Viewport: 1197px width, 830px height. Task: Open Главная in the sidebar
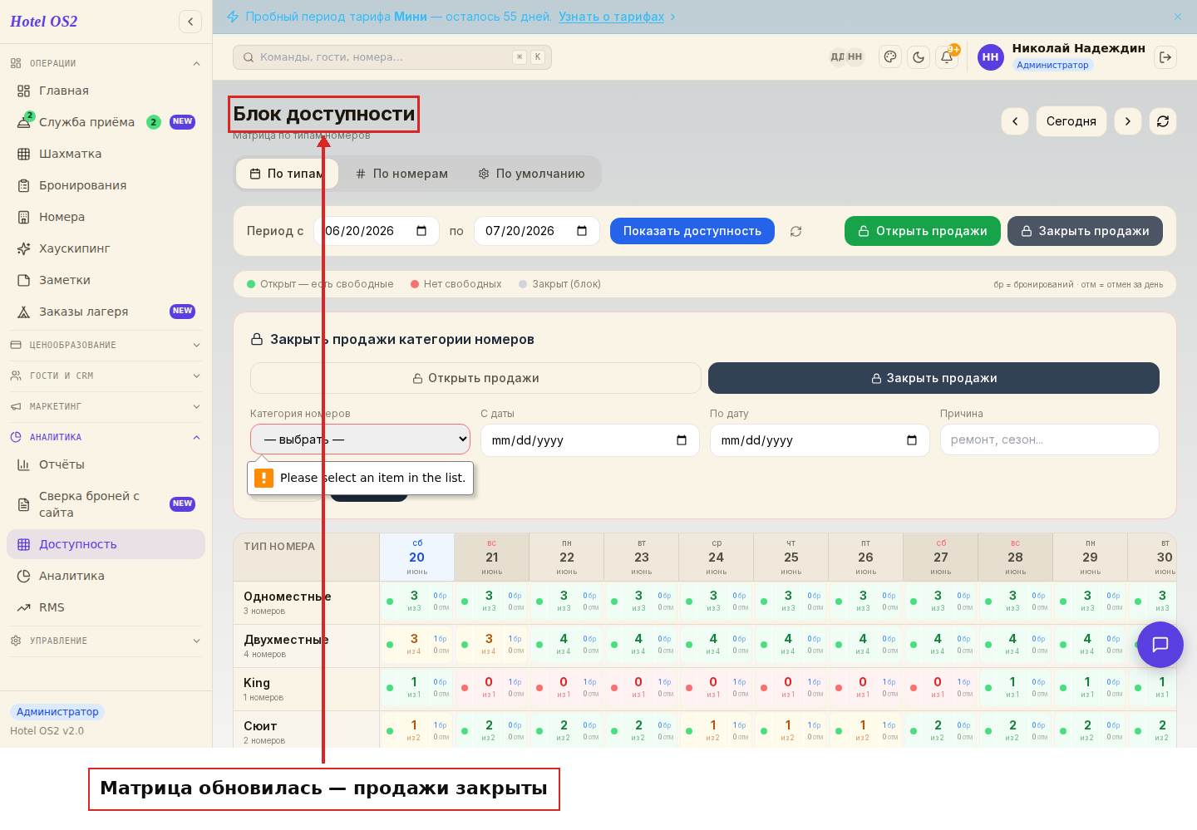pyautogui.click(x=106, y=91)
